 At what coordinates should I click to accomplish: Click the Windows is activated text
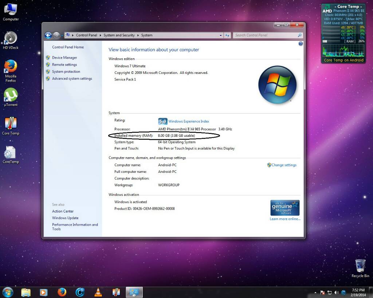pyautogui.click(x=131, y=202)
